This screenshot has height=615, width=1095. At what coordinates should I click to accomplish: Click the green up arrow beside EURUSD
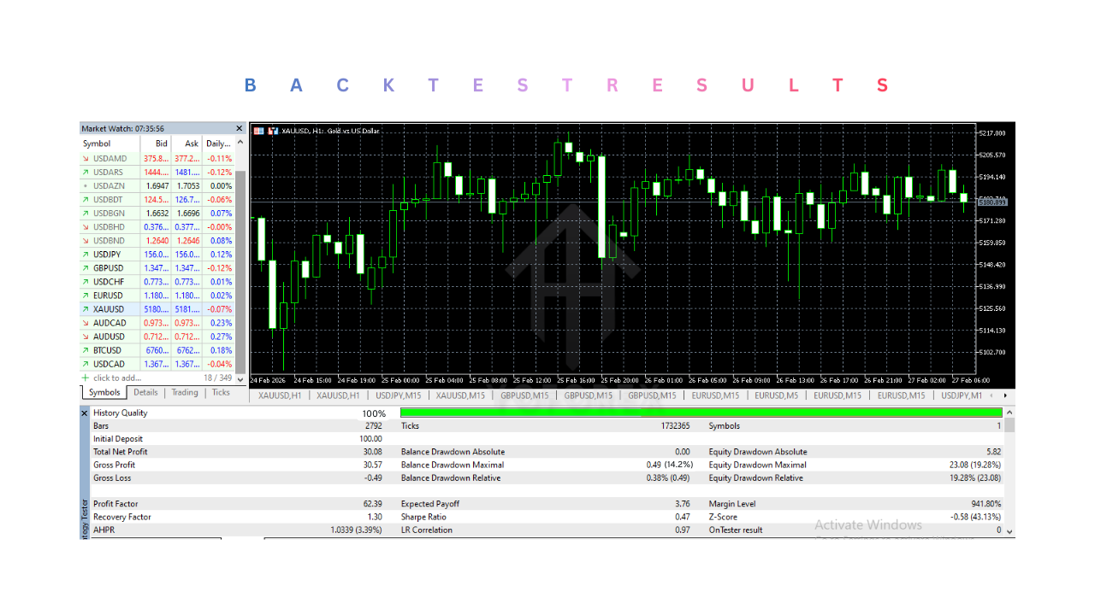pos(86,295)
